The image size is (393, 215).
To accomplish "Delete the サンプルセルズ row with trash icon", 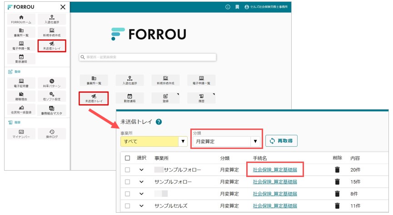I will 338,206.
